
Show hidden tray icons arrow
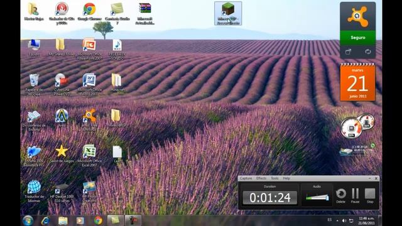tap(337, 220)
